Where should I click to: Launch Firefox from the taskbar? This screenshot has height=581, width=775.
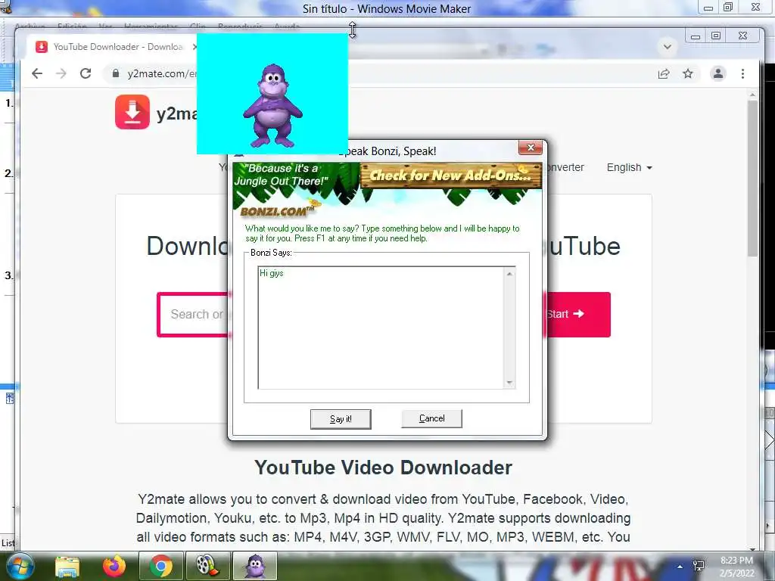tap(114, 566)
